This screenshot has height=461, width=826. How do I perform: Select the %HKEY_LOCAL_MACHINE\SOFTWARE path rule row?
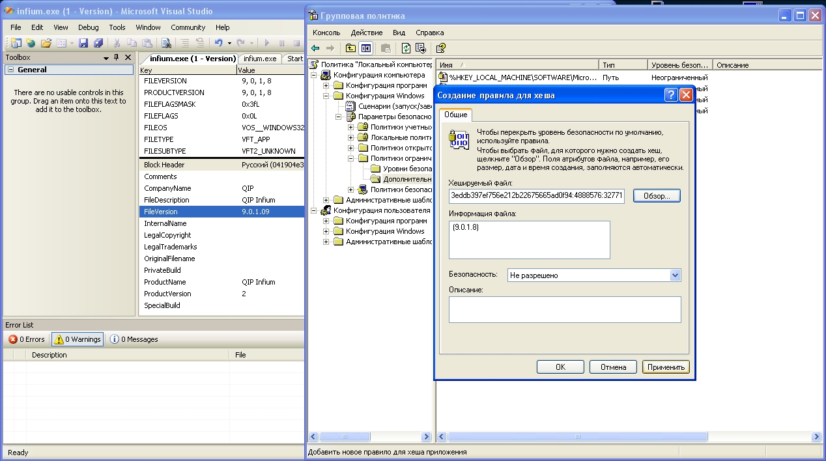pos(523,77)
